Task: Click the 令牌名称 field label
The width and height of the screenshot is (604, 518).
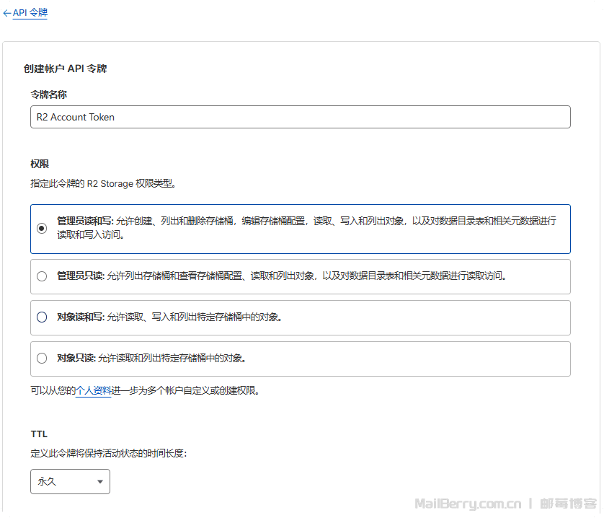Action: 48,95
